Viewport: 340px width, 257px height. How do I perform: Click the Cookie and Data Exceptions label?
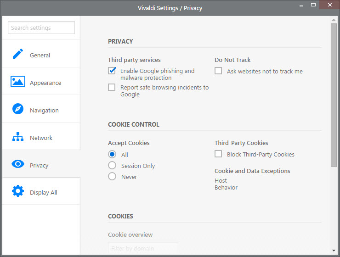pos(252,171)
